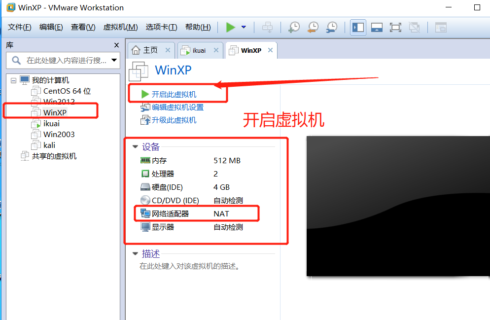Collapse the 描述 section
This screenshot has width=490, height=320.
(x=135, y=254)
